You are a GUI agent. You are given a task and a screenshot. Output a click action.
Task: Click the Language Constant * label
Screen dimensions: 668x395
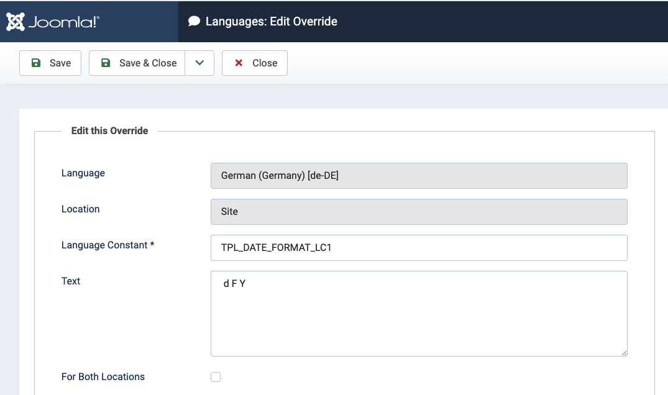click(108, 245)
